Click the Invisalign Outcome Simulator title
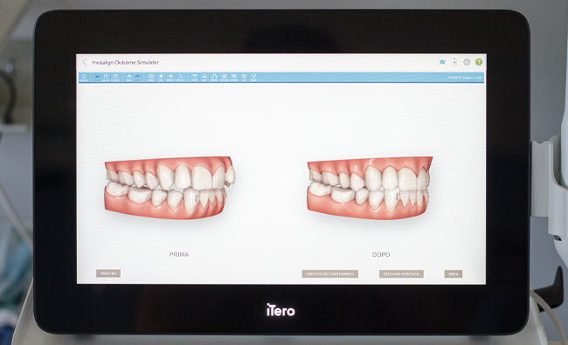568x345 pixels. coord(125,62)
